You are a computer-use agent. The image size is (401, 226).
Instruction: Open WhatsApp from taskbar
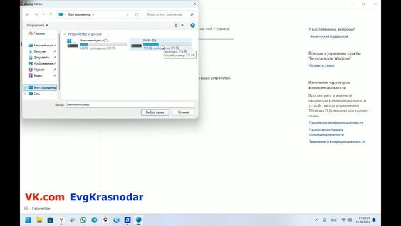(x=83, y=220)
